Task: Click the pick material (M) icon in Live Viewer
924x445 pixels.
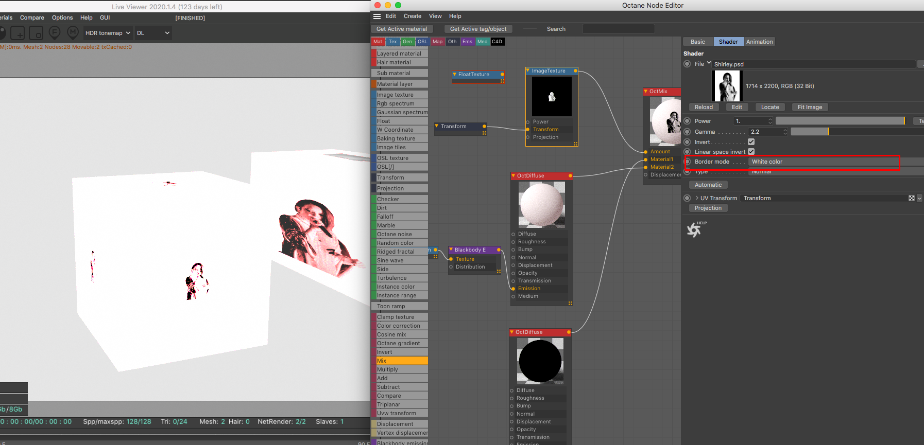Action: [x=73, y=33]
